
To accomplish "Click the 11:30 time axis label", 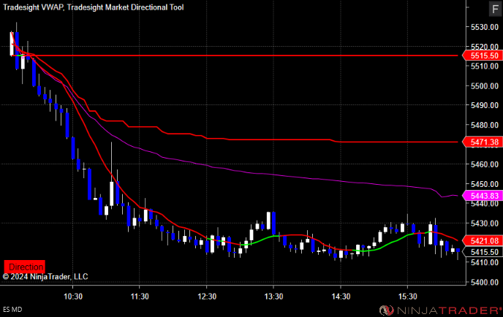I will 140,296.
